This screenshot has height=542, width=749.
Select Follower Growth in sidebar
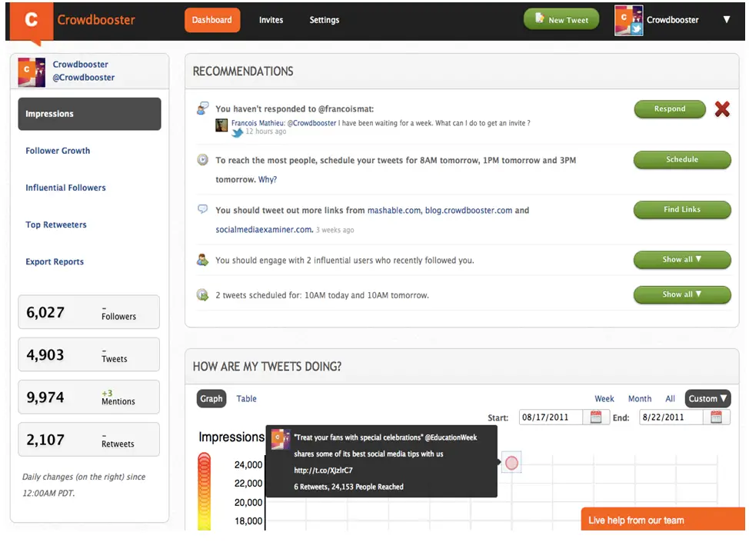pyautogui.click(x=58, y=151)
